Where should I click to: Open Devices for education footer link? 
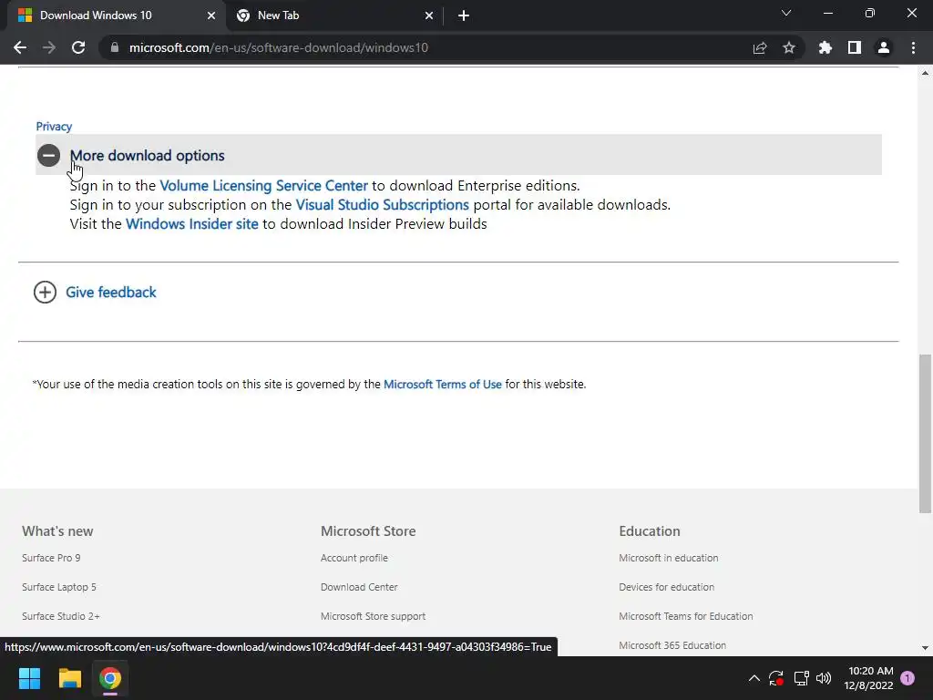666,587
